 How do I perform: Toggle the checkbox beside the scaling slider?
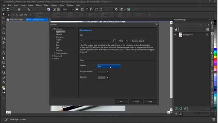[x=115, y=41]
